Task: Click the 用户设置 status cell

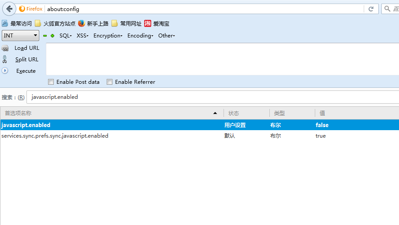Action: [x=235, y=125]
